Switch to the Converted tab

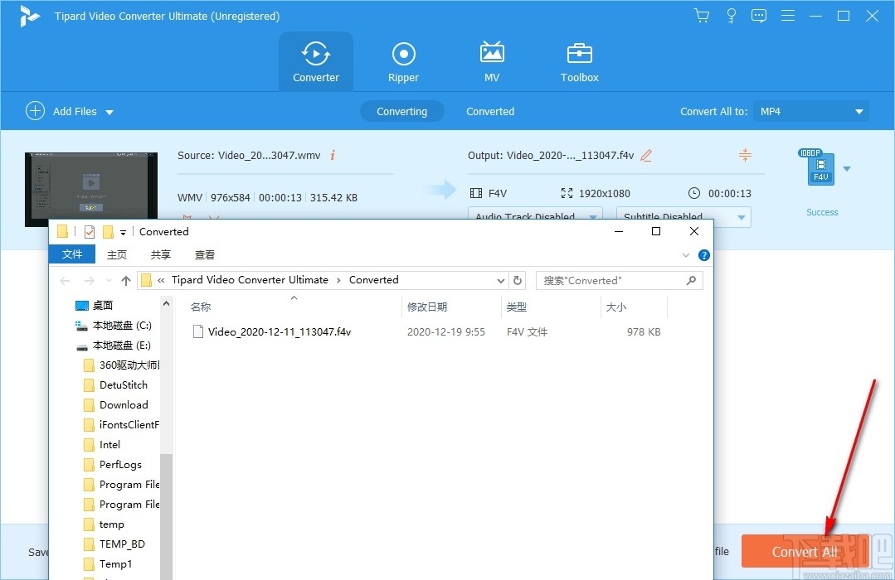490,111
